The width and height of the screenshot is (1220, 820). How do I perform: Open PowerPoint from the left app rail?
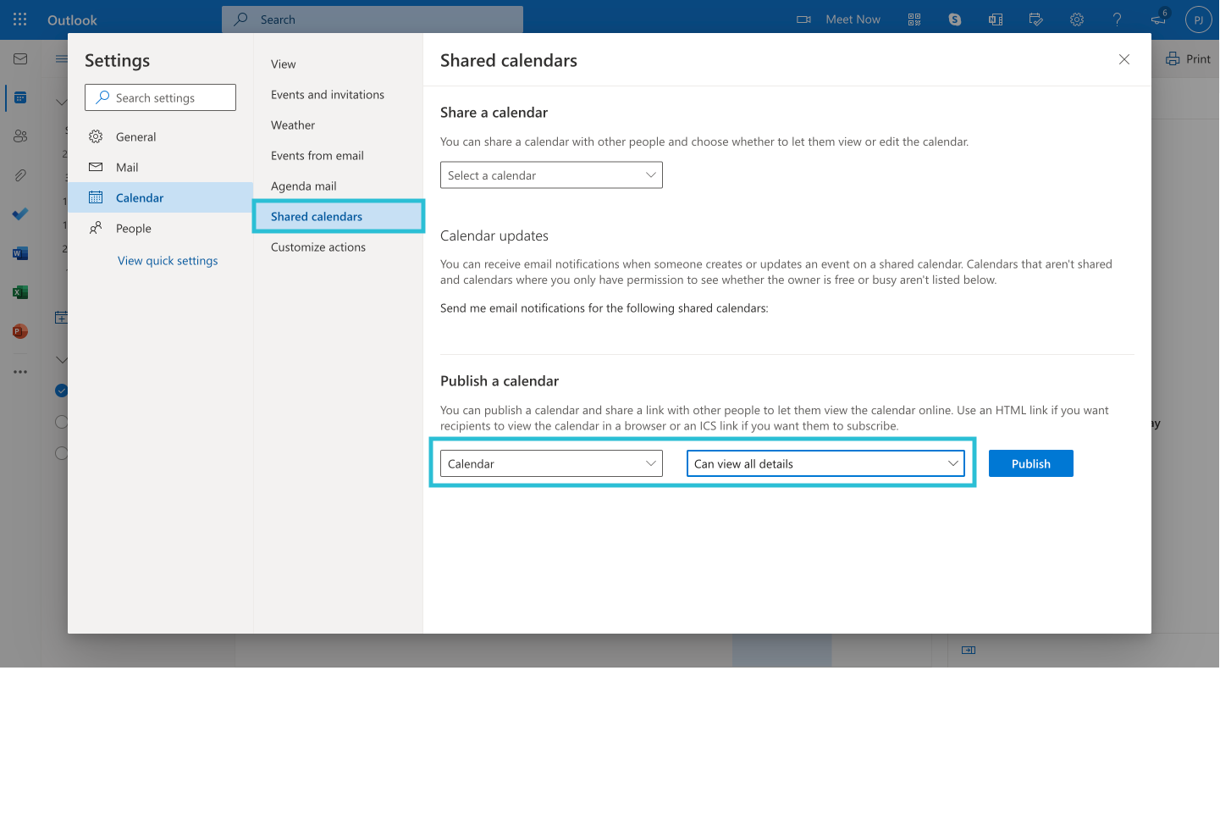[20, 331]
